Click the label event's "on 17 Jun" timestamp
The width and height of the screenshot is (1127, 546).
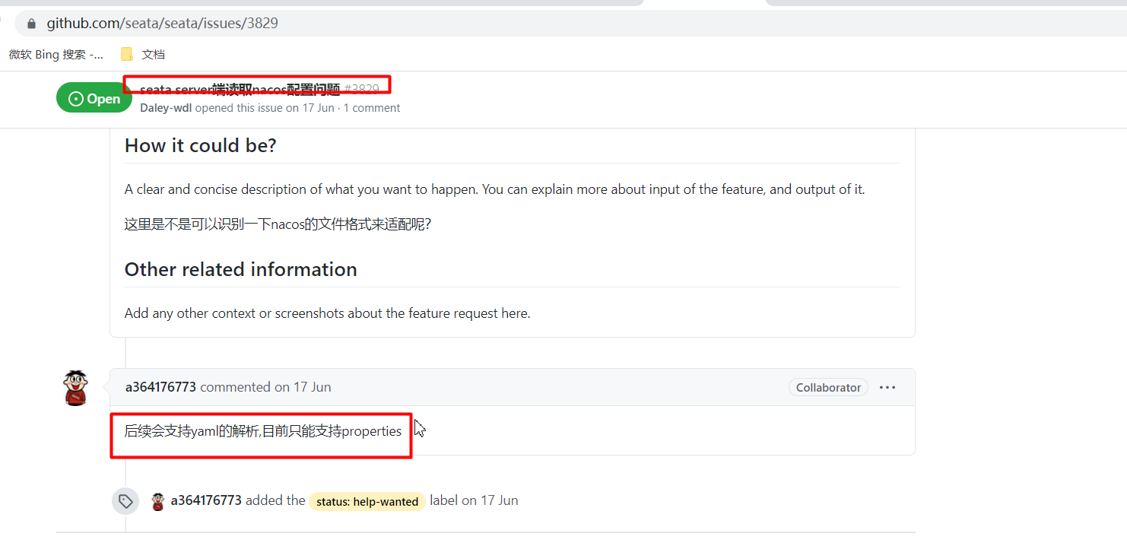[490, 500]
